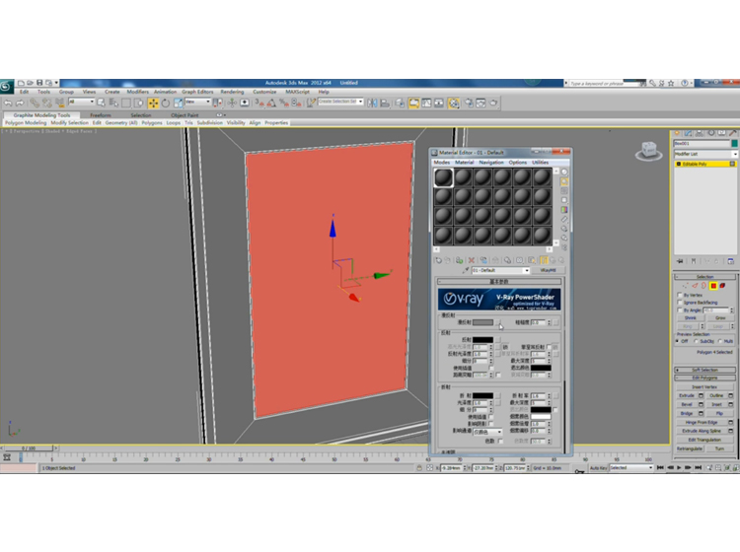Click the Select Object icon
740x552 pixels.
[101, 103]
